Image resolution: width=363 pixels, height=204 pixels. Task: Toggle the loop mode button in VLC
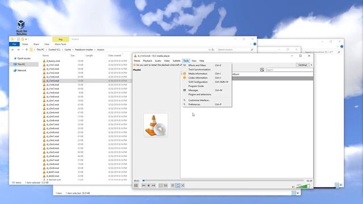click(178, 185)
